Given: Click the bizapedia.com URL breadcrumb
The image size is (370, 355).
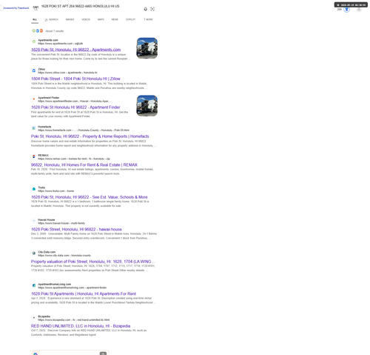Looking at the screenshot, I should [x=74, y=319].
